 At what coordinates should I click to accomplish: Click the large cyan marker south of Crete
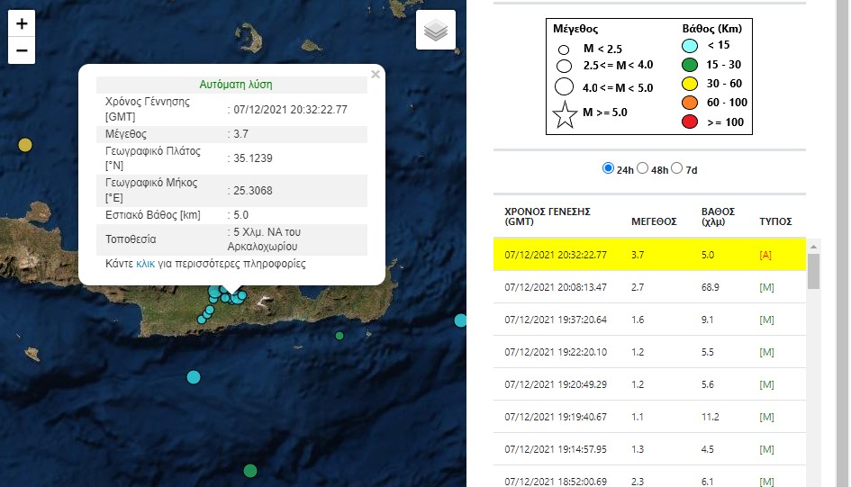click(193, 377)
